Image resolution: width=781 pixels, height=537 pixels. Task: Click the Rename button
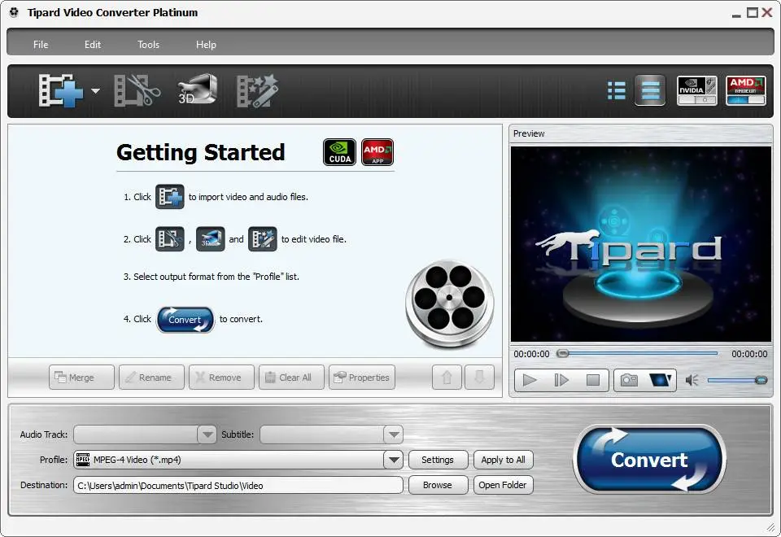(x=151, y=377)
